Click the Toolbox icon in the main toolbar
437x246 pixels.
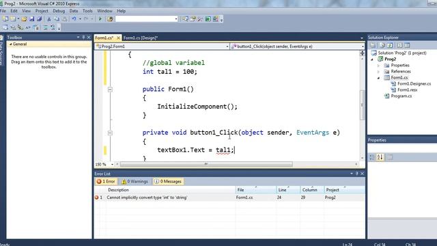tap(200, 19)
